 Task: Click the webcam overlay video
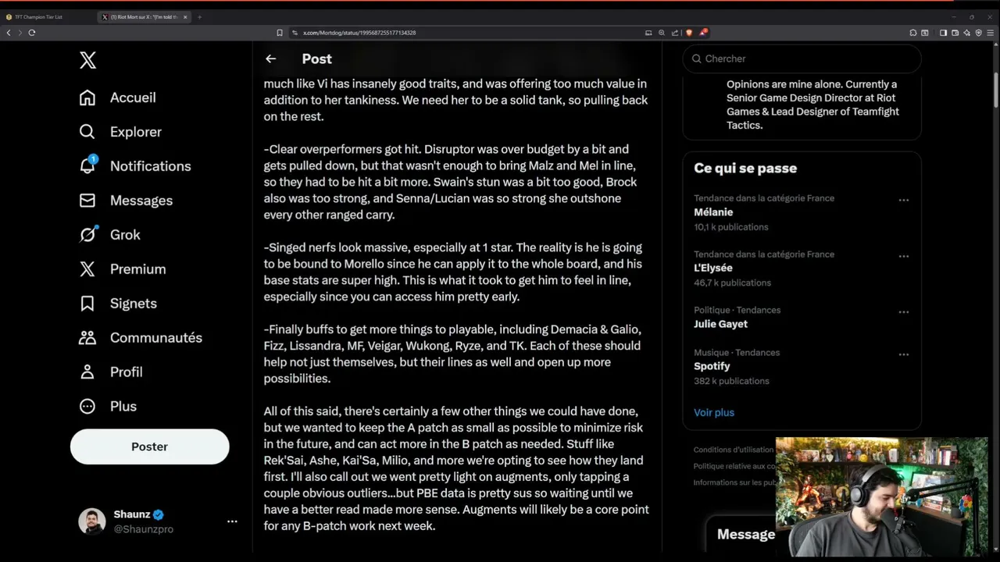tap(881, 496)
